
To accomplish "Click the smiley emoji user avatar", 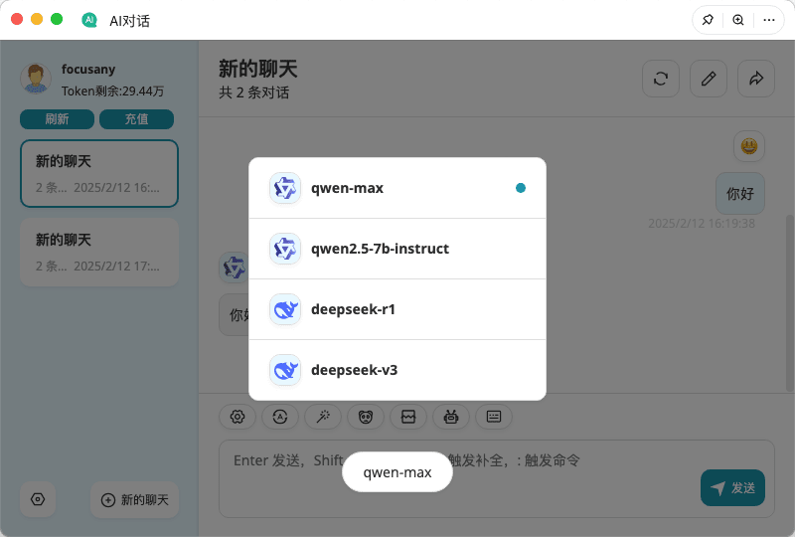I will click(x=749, y=146).
